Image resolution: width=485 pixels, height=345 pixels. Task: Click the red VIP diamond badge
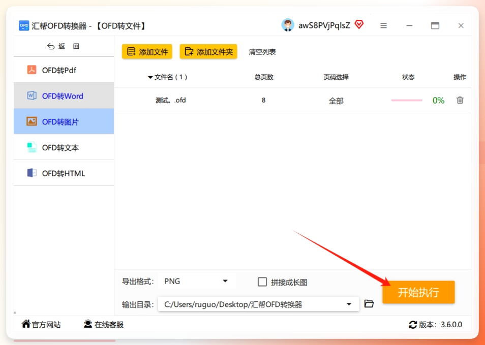pyautogui.click(x=359, y=25)
